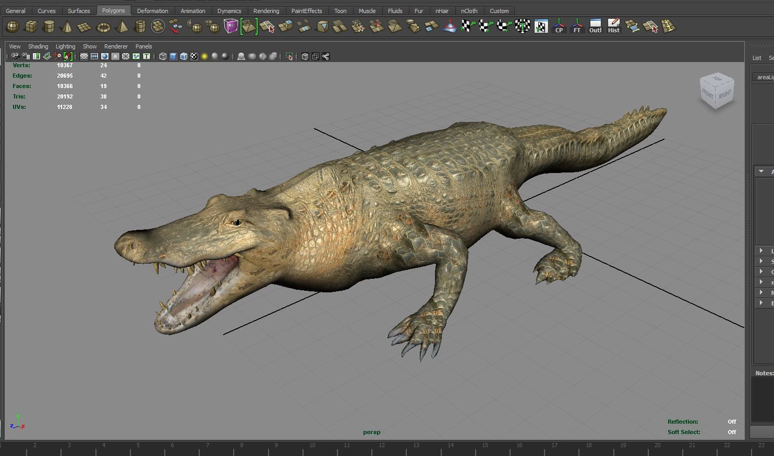Collapse the expanded attribute section arrow
Viewport: 774px width, 456px height.
[761, 171]
